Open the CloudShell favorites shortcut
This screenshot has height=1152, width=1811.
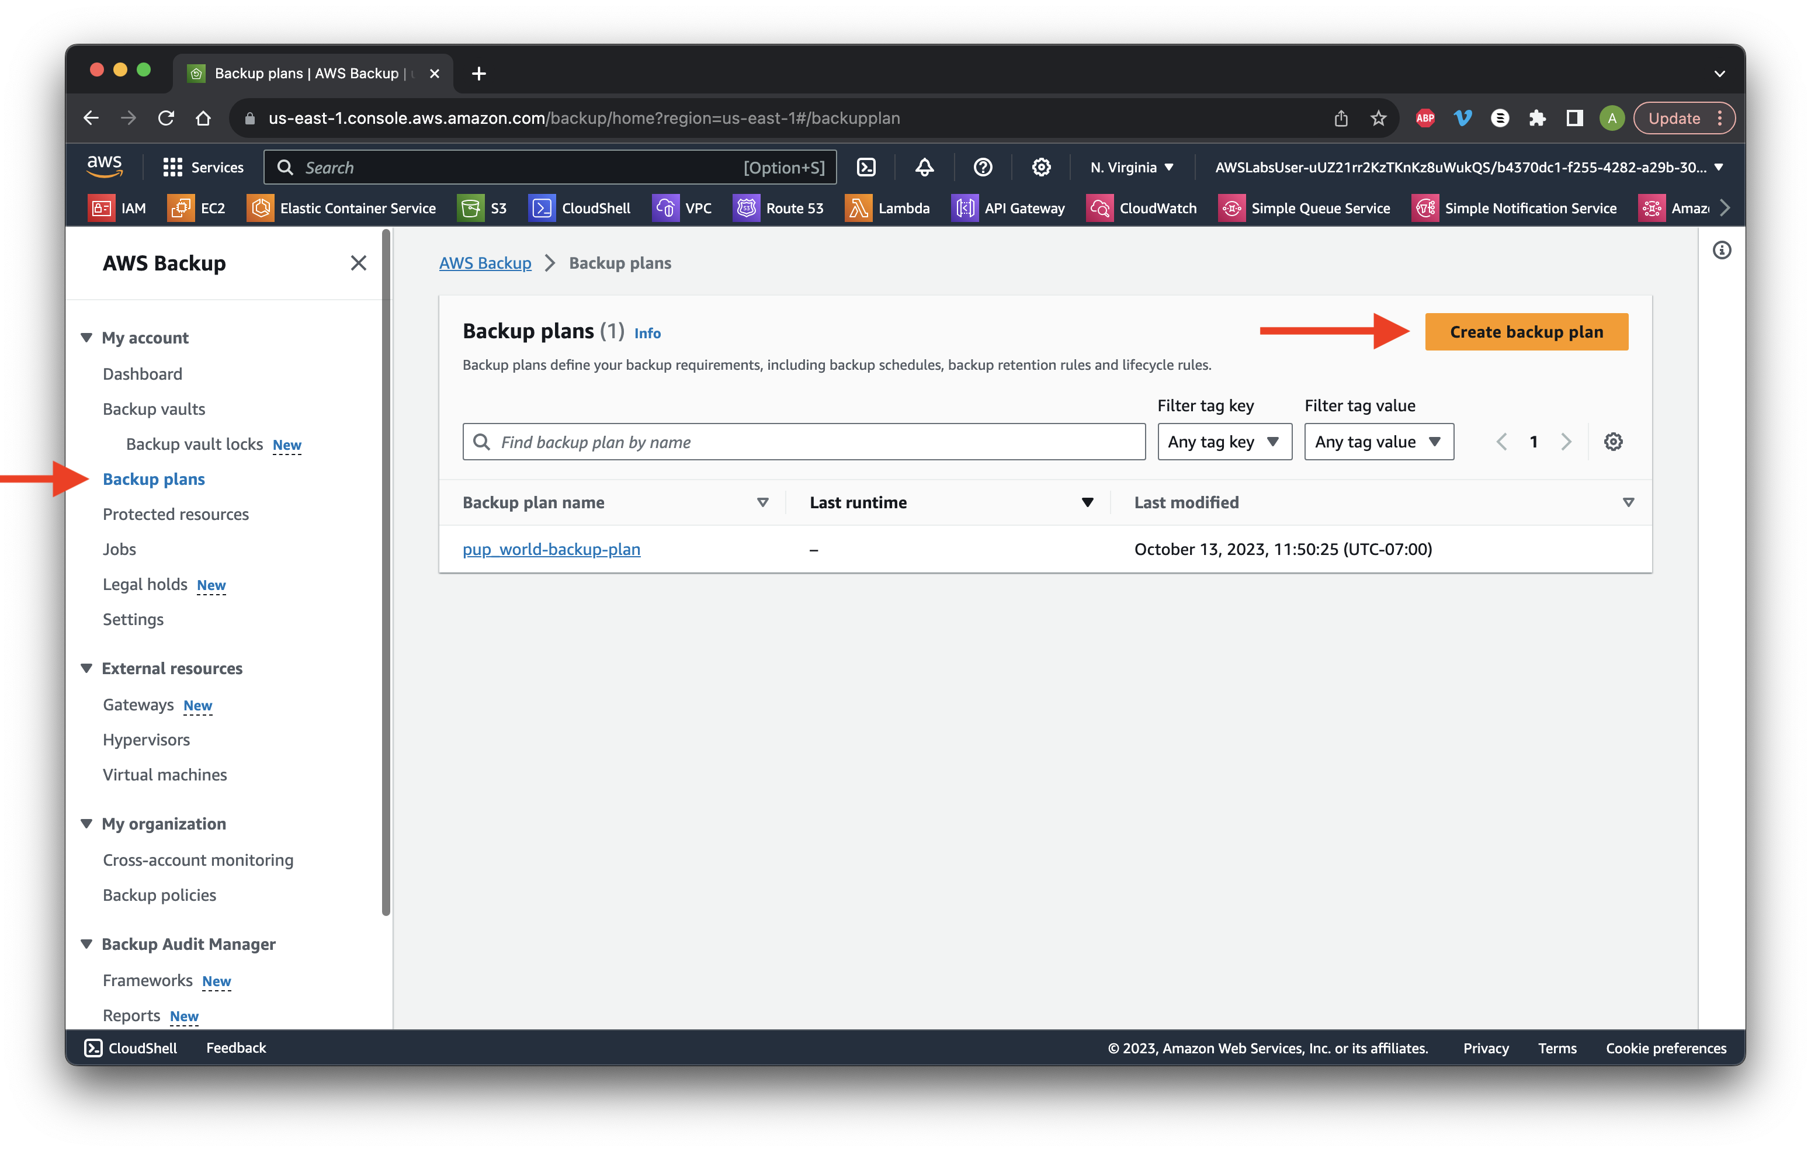click(x=580, y=209)
